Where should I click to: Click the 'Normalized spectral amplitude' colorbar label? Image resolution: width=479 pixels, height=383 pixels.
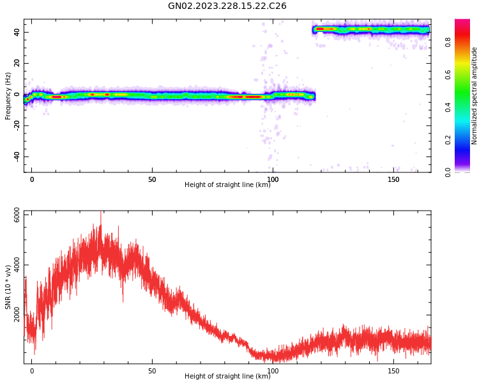(x=474, y=96)
